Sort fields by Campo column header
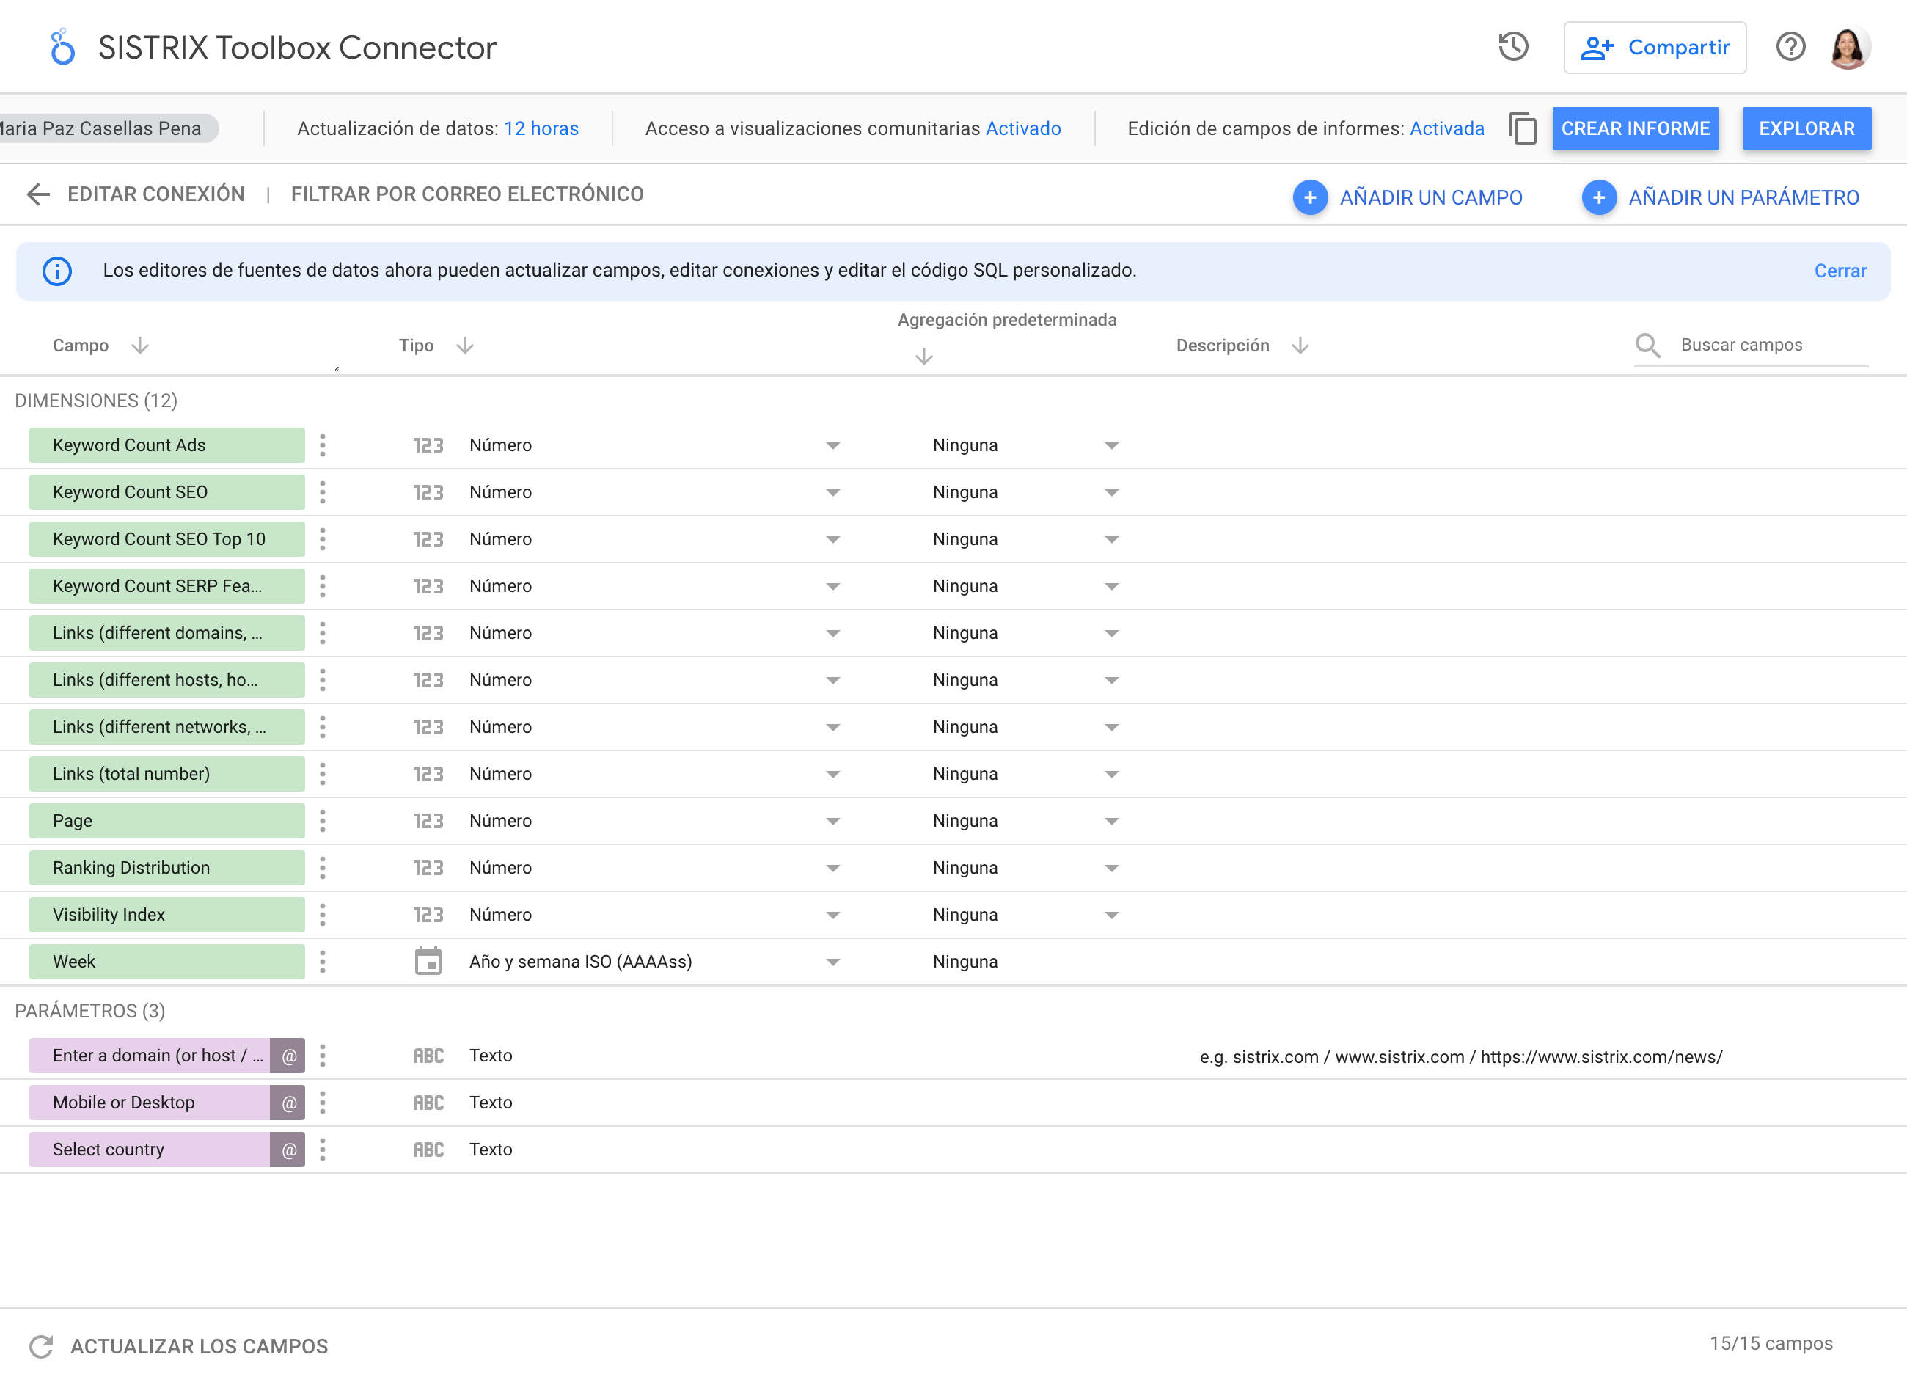Viewport: 1907px width, 1385px height. point(81,346)
